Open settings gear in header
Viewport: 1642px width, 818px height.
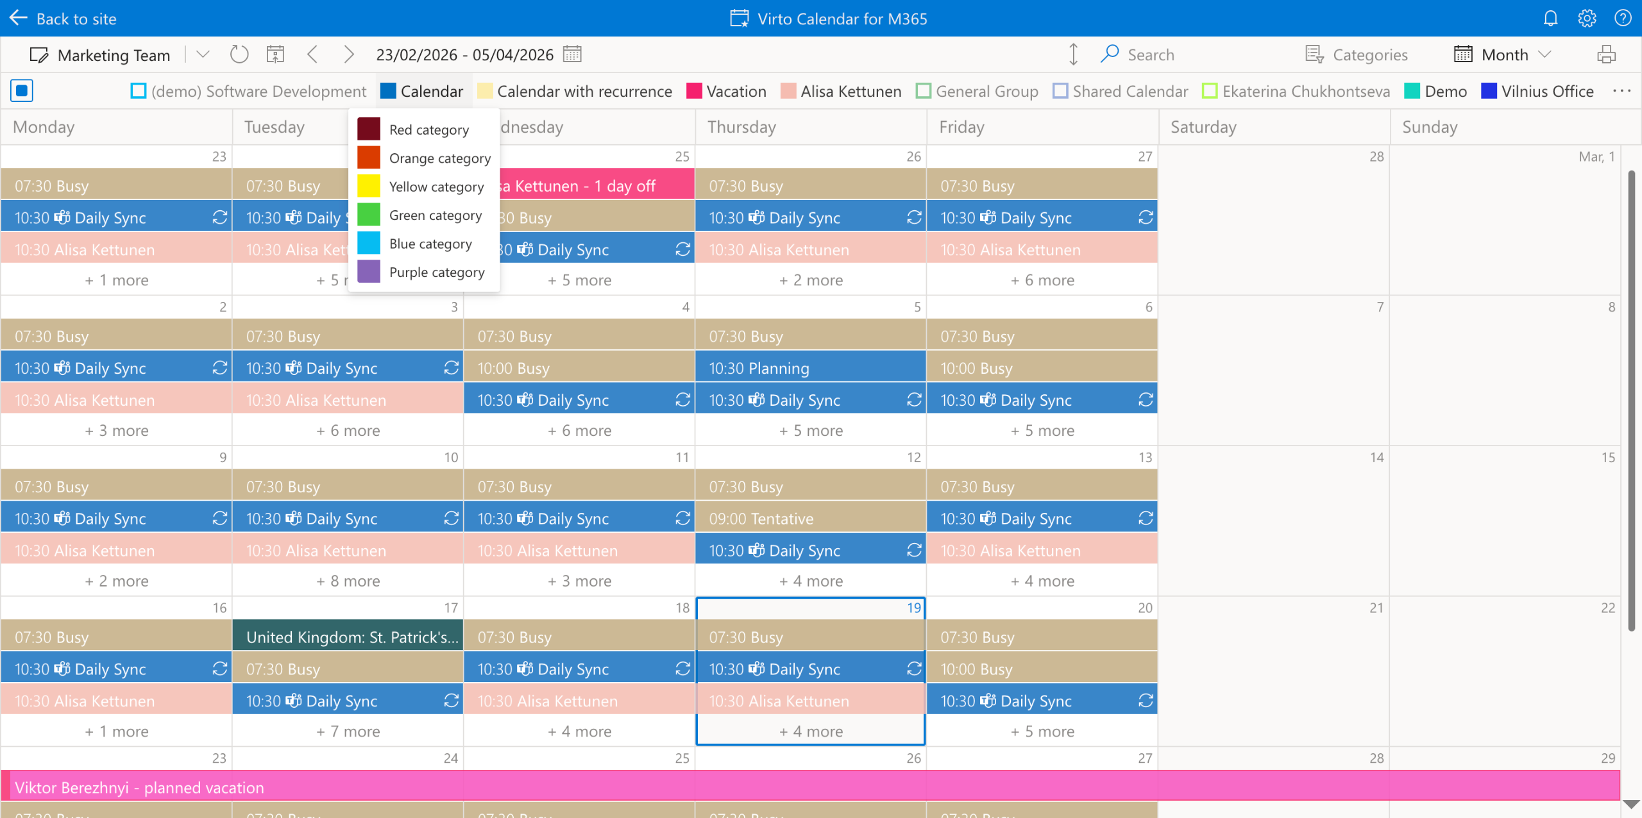(1587, 19)
